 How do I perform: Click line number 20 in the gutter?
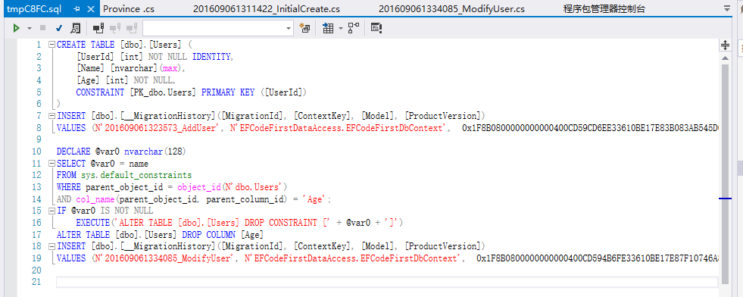coord(36,270)
